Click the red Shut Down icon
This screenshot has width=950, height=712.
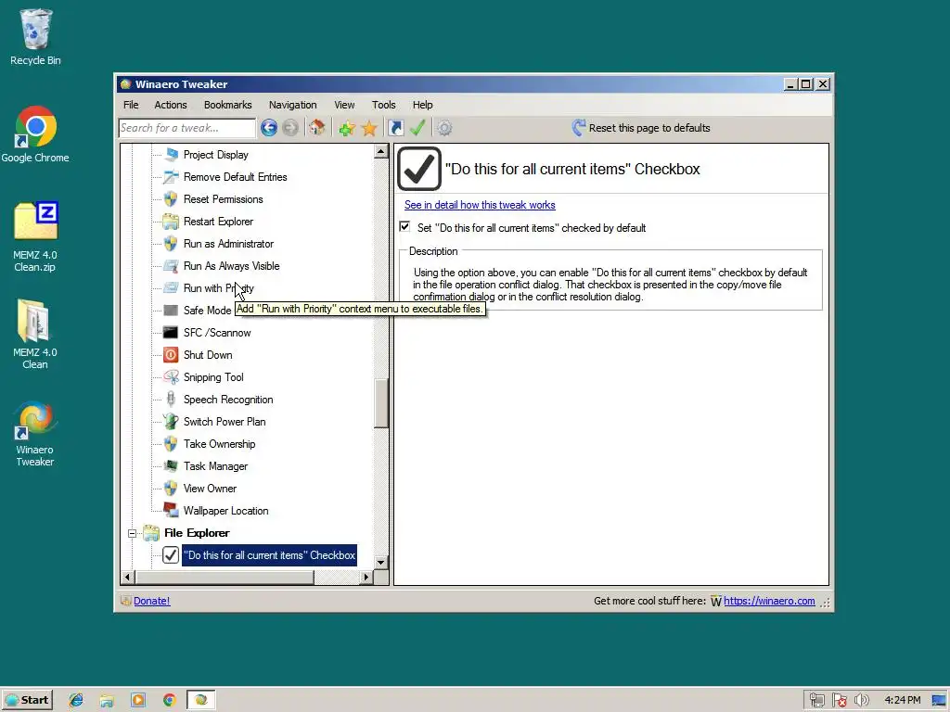[171, 355]
